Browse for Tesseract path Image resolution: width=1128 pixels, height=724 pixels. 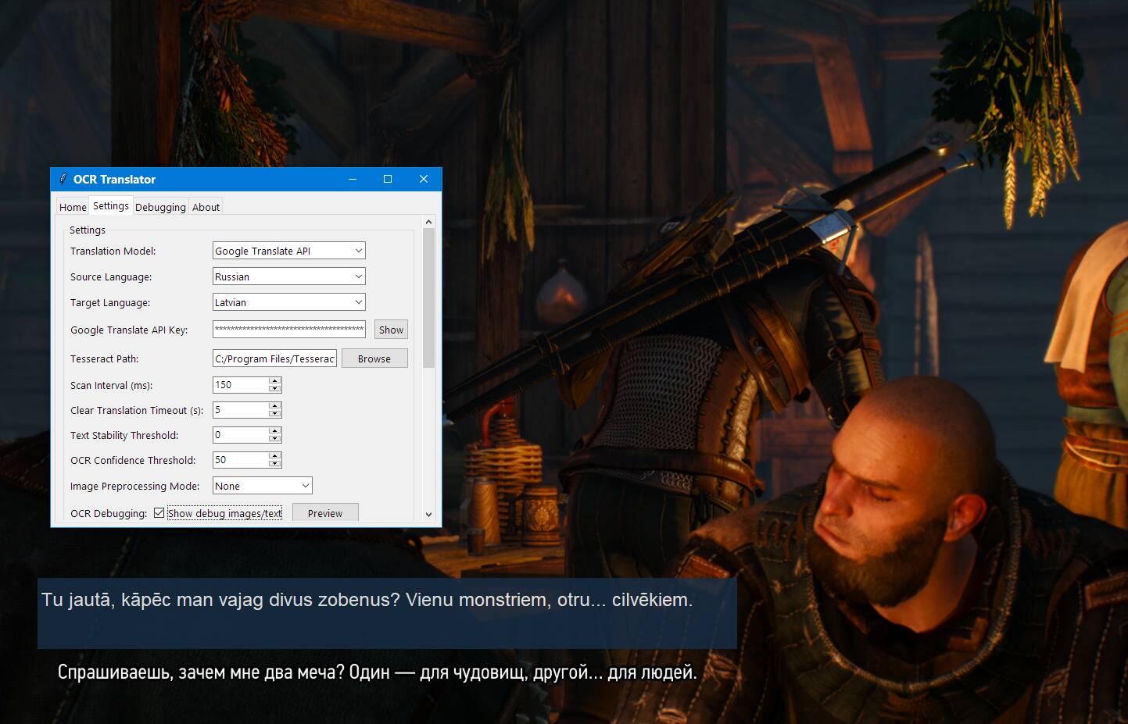(x=374, y=358)
